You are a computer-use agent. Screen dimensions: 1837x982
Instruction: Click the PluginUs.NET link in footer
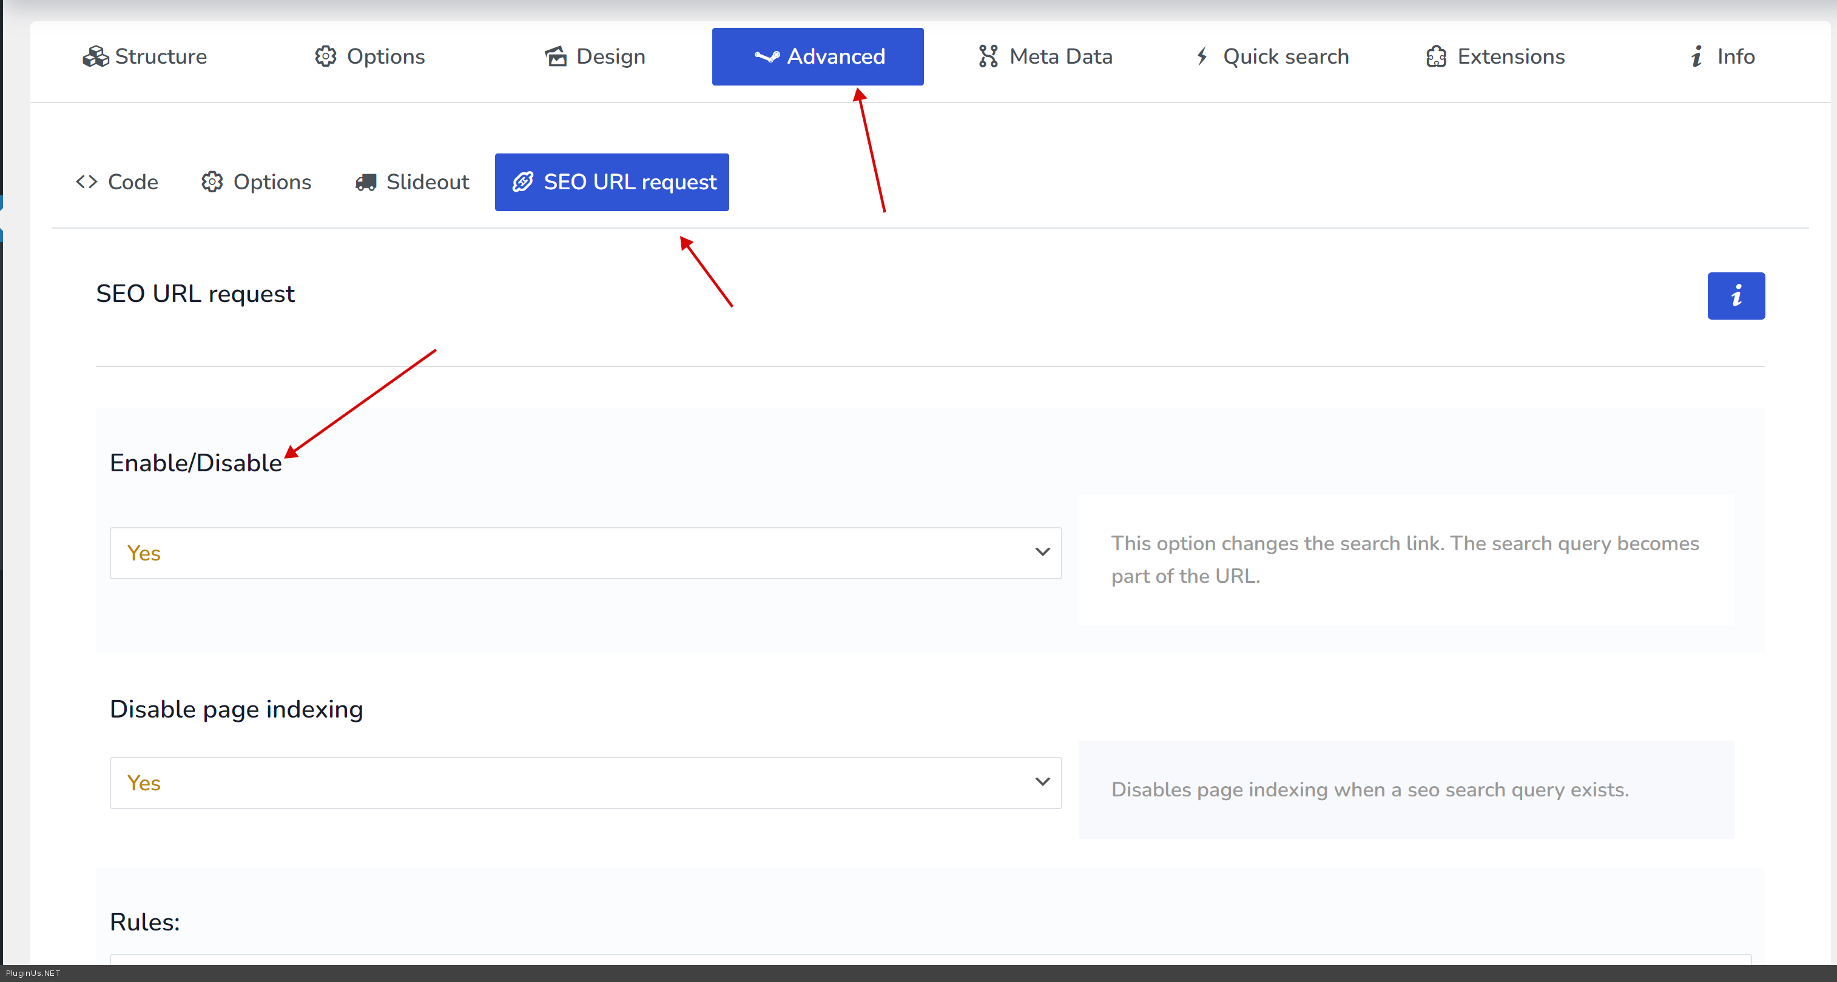click(33, 973)
